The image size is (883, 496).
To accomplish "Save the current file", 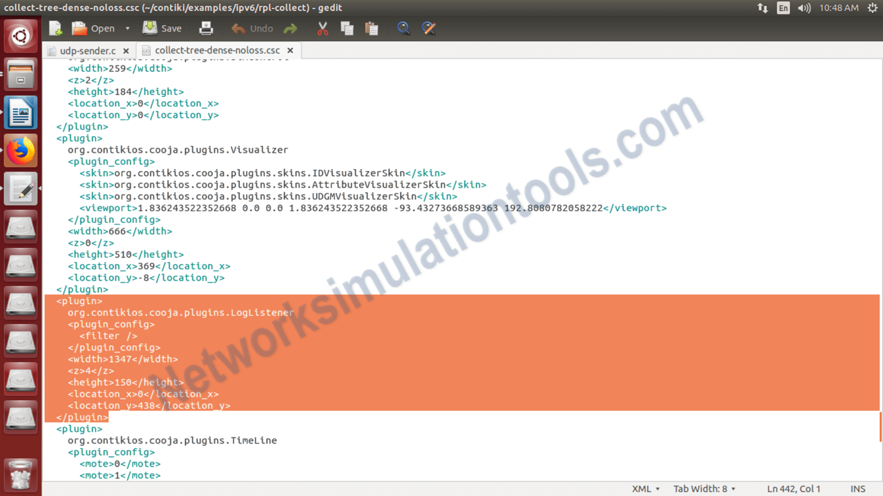I will (162, 28).
